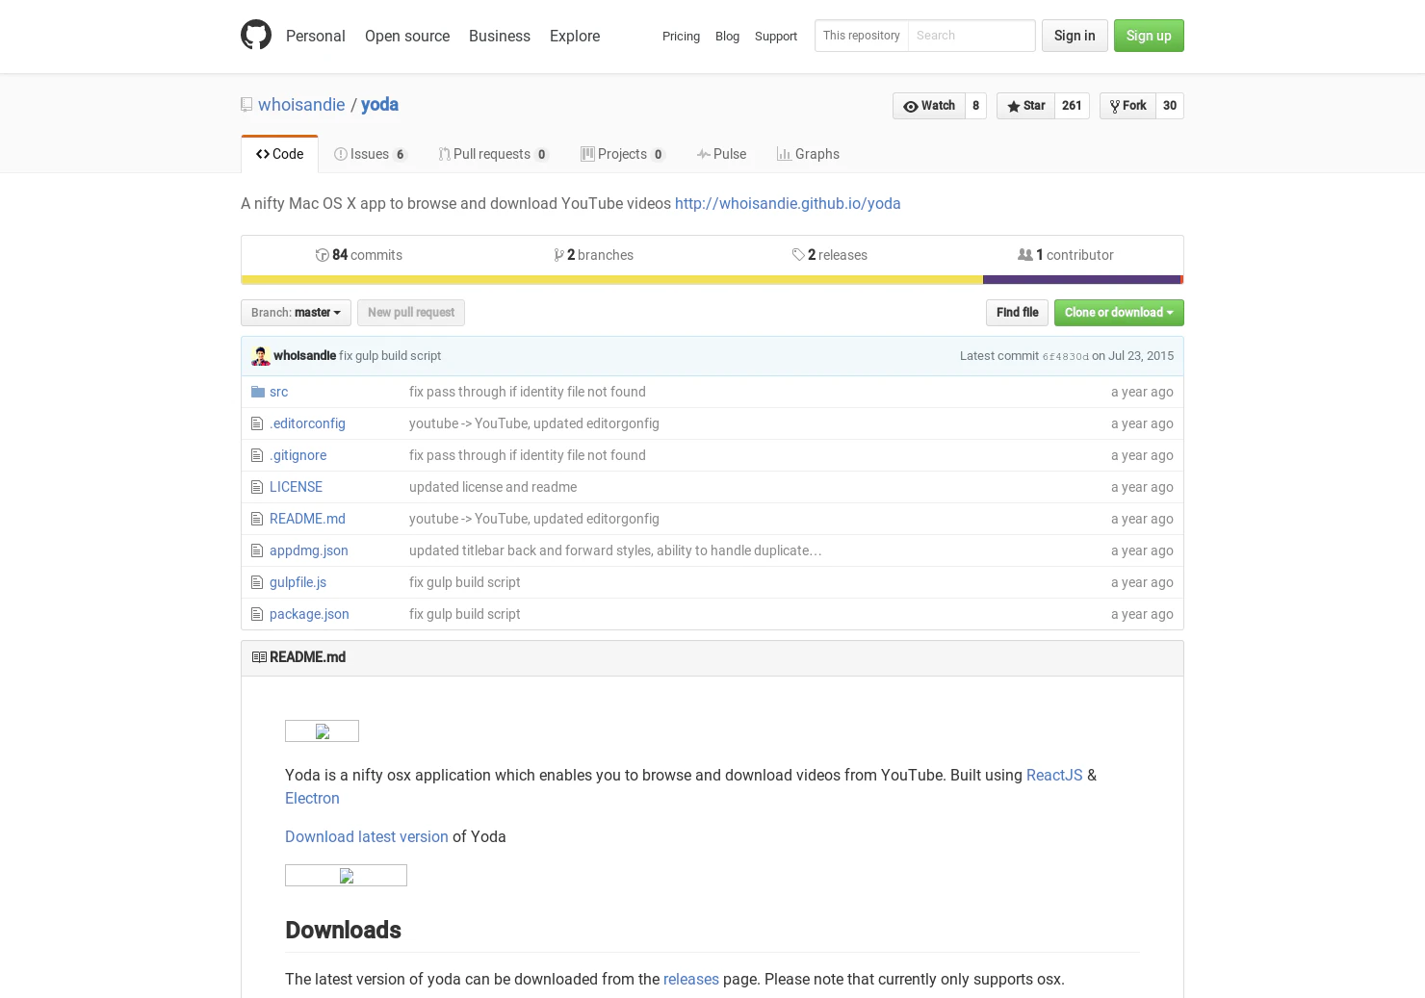Go to the Pricing page
The width and height of the screenshot is (1425, 998).
pos(681,36)
